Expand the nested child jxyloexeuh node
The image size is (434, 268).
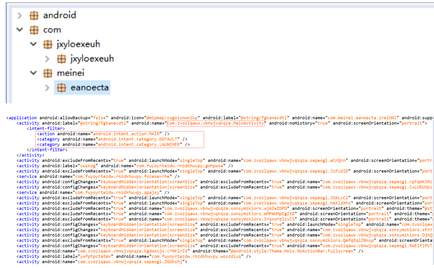(x=47, y=59)
